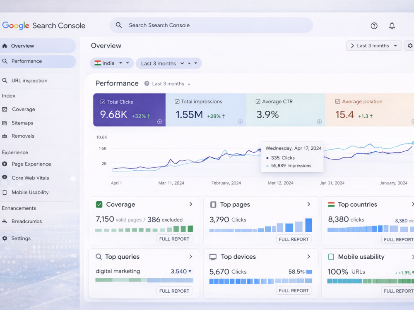Click the Page Experience plus icon

[5, 164]
